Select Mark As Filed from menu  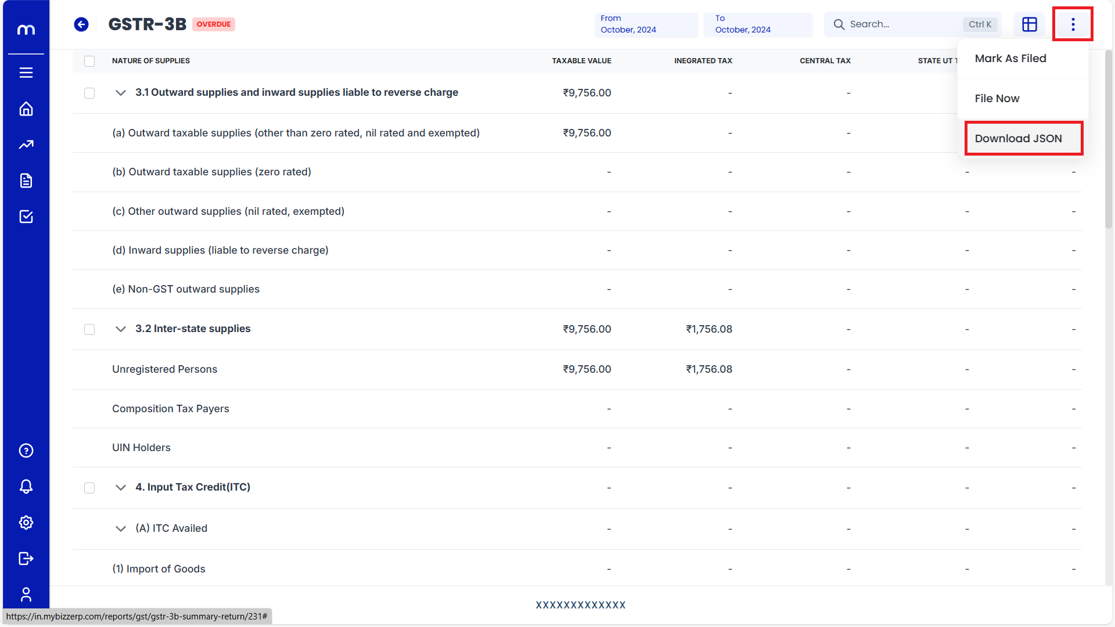pyautogui.click(x=1010, y=59)
